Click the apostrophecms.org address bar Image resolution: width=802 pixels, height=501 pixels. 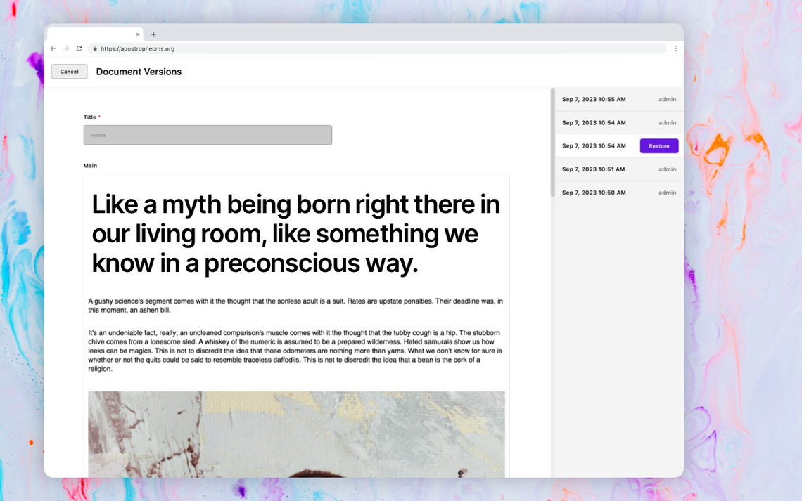pyautogui.click(x=378, y=48)
